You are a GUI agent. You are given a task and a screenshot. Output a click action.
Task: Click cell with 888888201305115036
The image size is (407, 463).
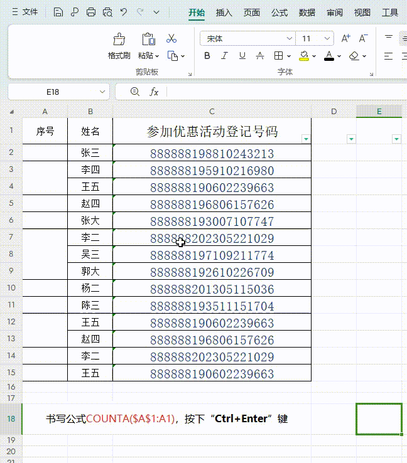[x=212, y=289]
